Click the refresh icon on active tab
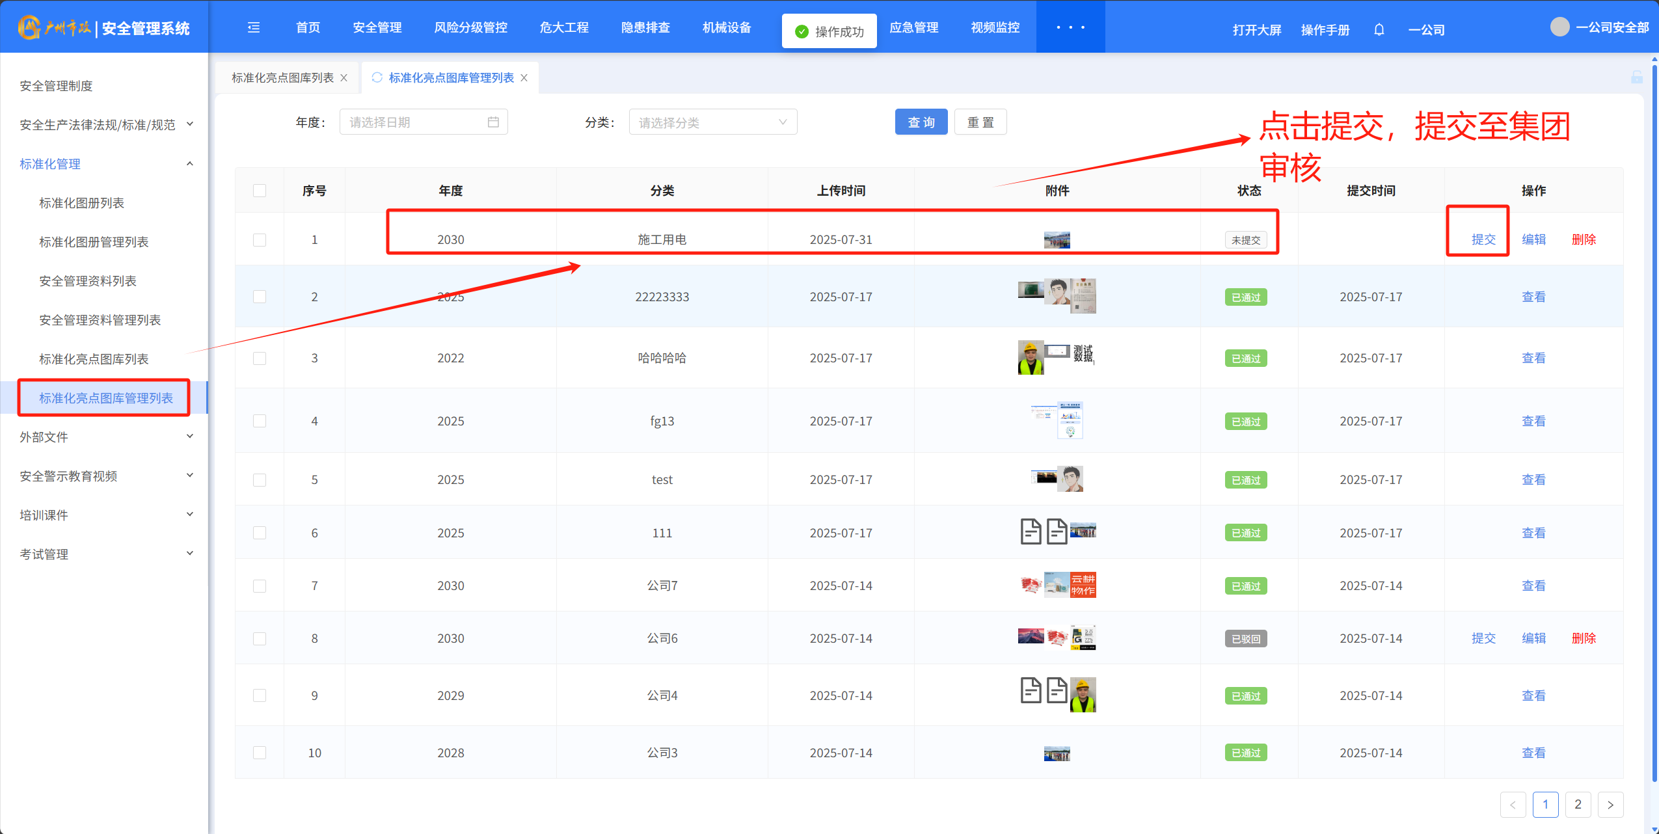1659x834 pixels. [377, 77]
